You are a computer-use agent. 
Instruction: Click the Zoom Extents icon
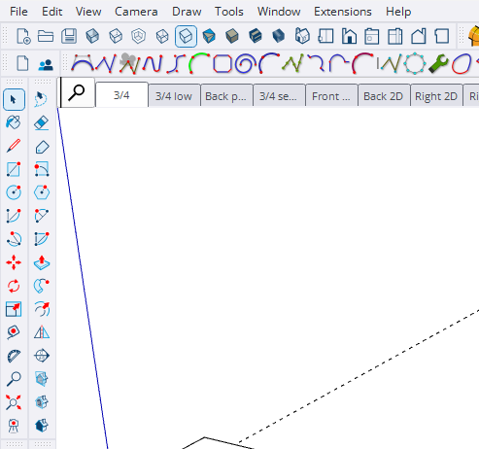14,402
